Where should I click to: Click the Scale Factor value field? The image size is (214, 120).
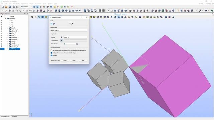click(x=70, y=44)
